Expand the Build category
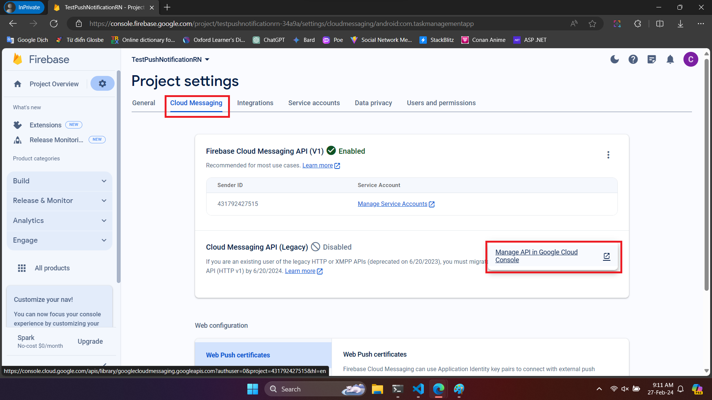The width and height of the screenshot is (712, 400). click(x=59, y=181)
